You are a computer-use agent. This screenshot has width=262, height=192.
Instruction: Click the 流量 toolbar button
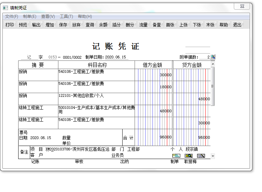(x=143, y=25)
